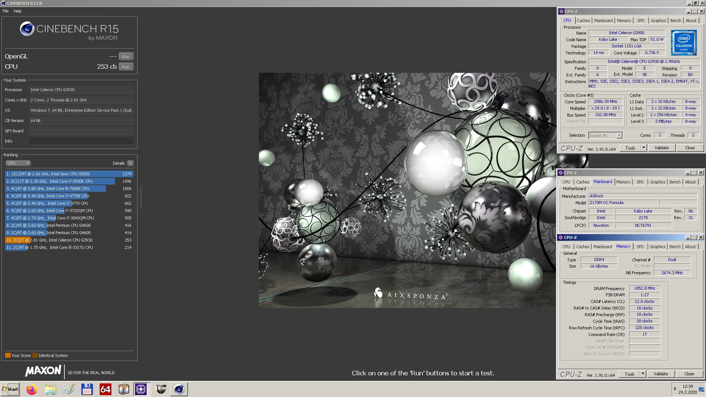Select ranking row Pentium G4600 scoring 416
706x397 pixels.
coord(69,225)
